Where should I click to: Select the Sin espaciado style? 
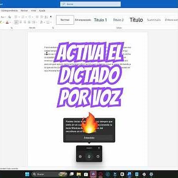coord(83,20)
